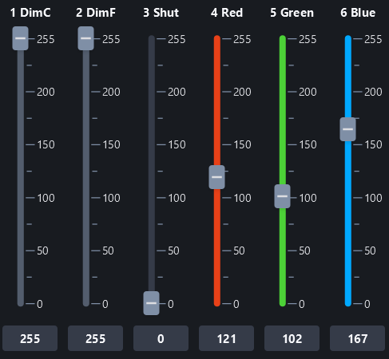Viewport: 389px width, 359px height.
Task: Click the 5 Green slider handle
Action: (x=283, y=196)
